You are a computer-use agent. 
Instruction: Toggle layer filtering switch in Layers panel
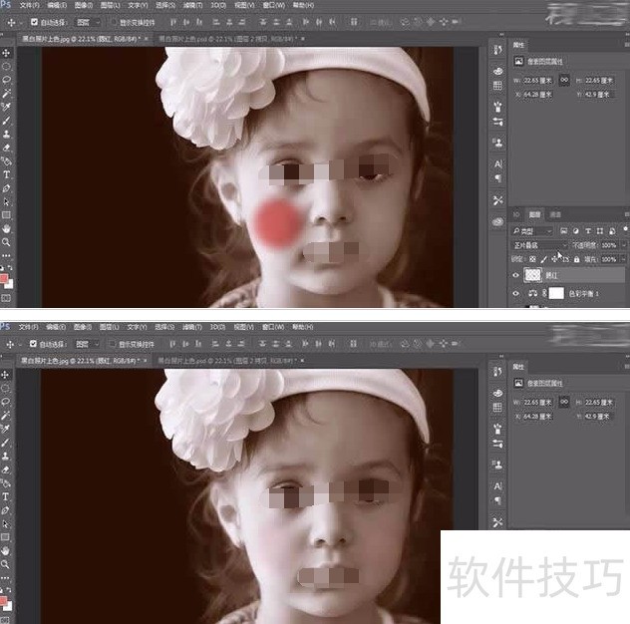626,229
